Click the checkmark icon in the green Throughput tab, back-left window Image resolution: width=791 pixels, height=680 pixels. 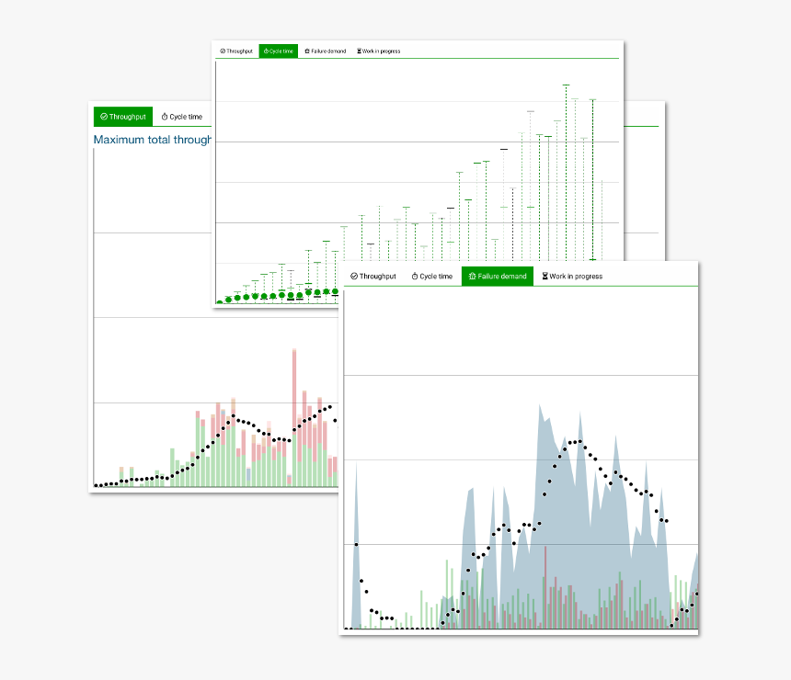pyautogui.click(x=104, y=117)
